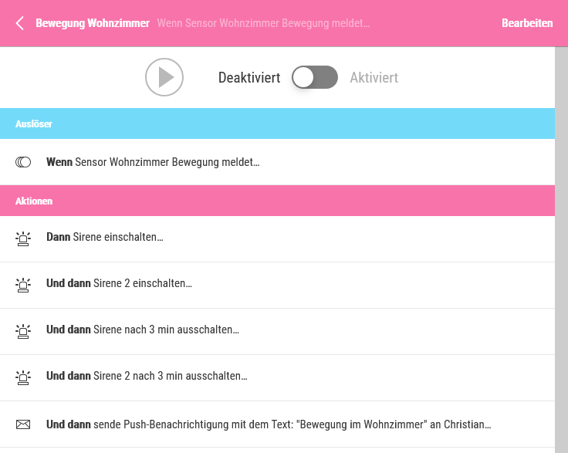Open the "Wenn Sensor Wohnzimmer Bewegung meldet" trigger text
This screenshot has height=453, width=568.
(153, 162)
